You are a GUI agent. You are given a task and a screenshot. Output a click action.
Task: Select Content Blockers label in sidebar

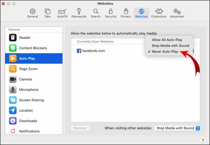point(33,48)
